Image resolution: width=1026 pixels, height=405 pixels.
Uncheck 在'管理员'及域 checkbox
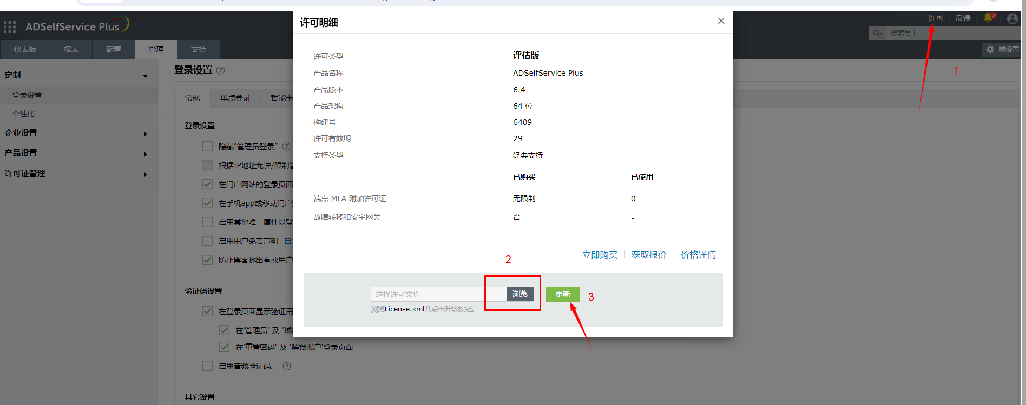click(224, 330)
